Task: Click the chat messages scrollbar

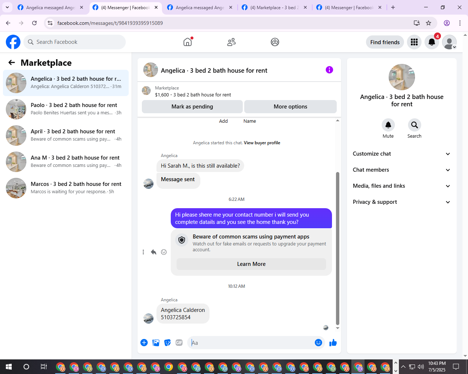Action: (x=337, y=248)
